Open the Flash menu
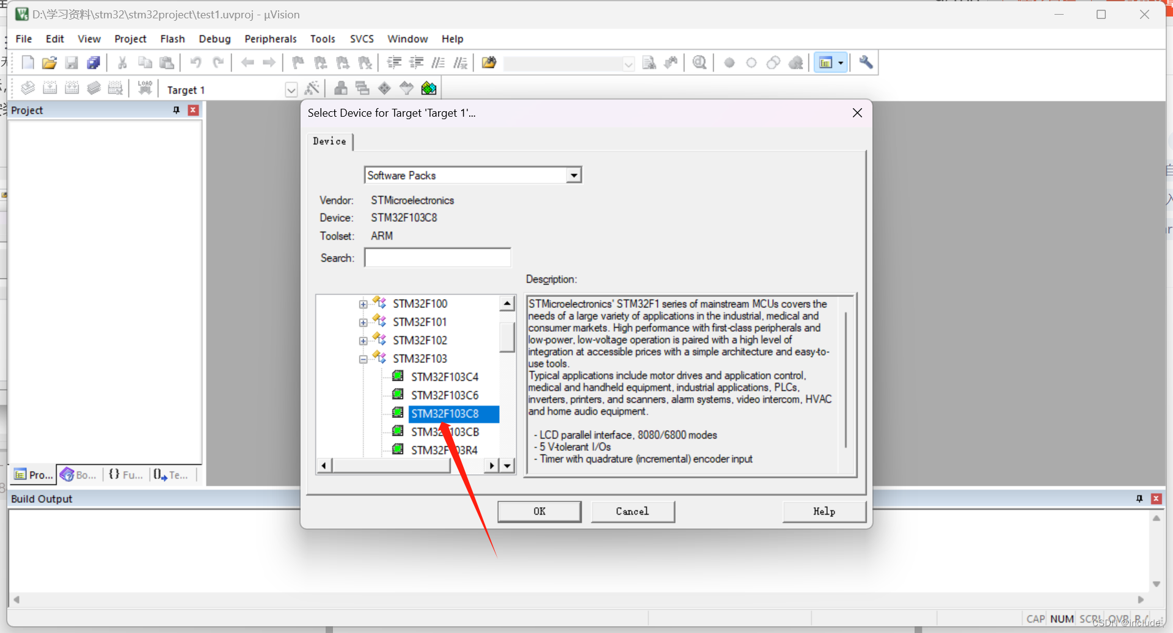Image resolution: width=1173 pixels, height=633 pixels. (172, 38)
